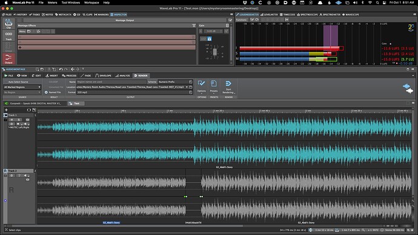Image resolution: width=418 pixels, height=235 pixels.
Task: Open the Envelope ribbon tab
Action: click(103, 76)
